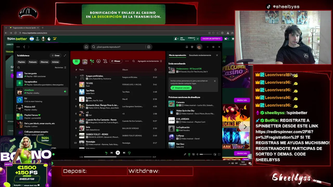Viewport: 333px width, 187px height.
Task: Skip to previous track
Action: (x=112, y=153)
